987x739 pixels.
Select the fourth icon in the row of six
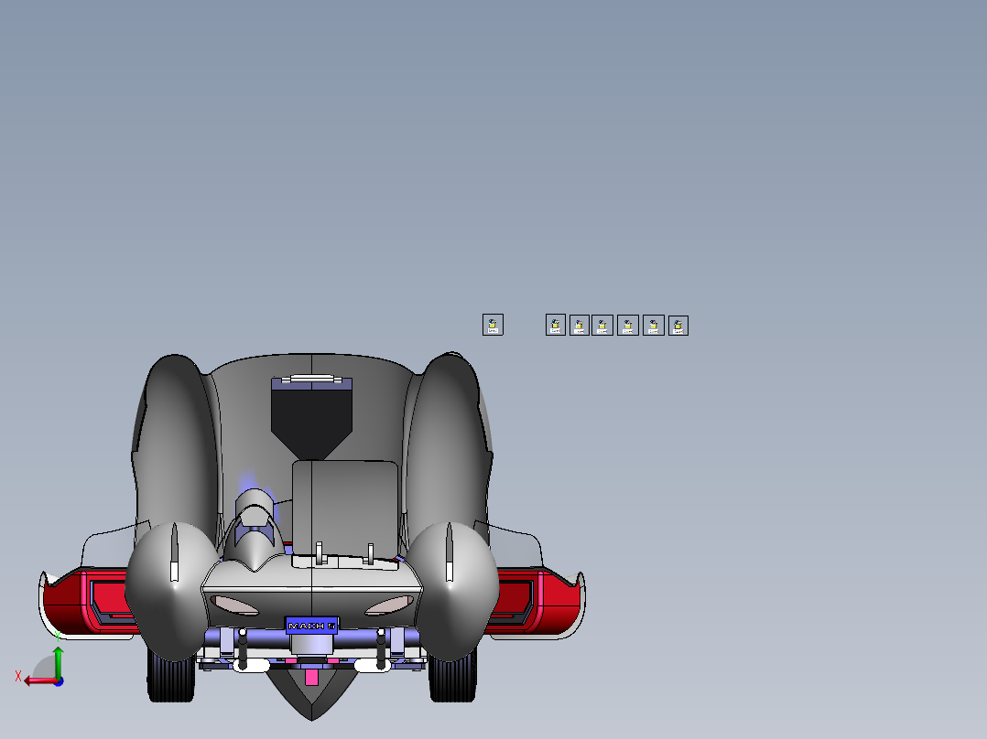tap(628, 326)
